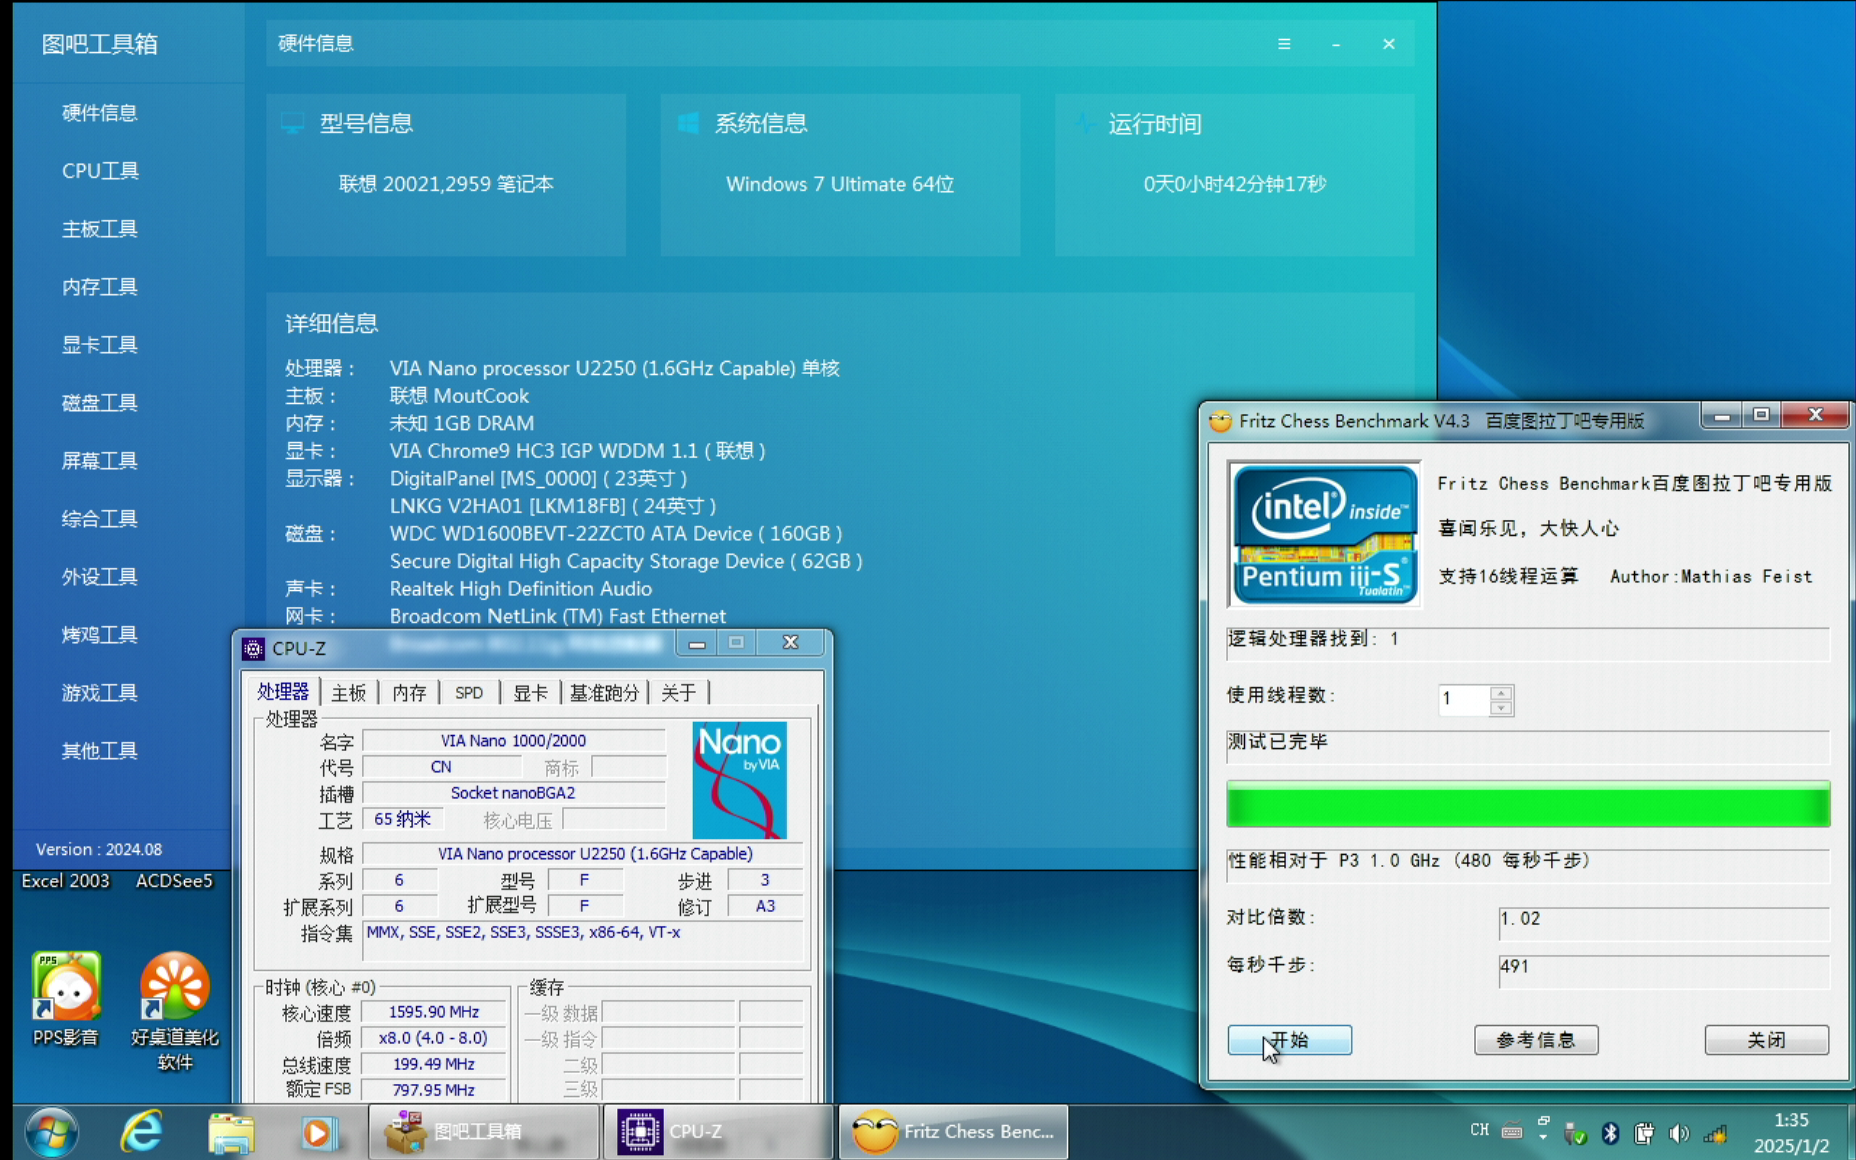Open the hamburger menu in 硬件信息 title bar

click(x=1284, y=43)
